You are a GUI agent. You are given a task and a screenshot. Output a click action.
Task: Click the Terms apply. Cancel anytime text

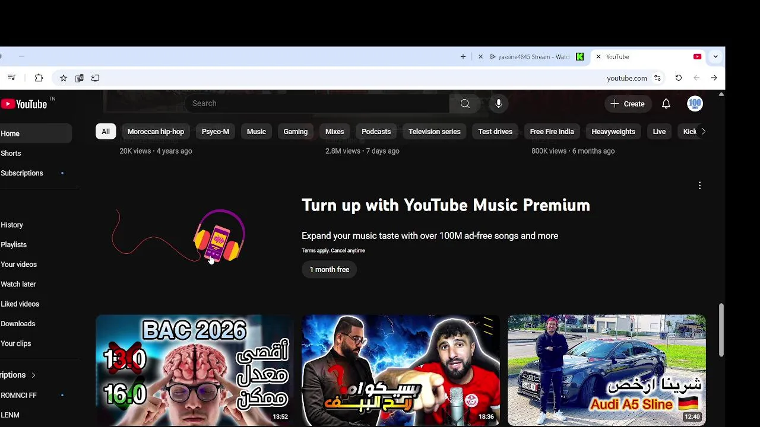pyautogui.click(x=333, y=250)
